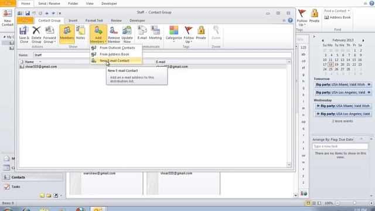Open Contacts in the navigation pane
This screenshot has width=375, height=211.
pos(33,177)
